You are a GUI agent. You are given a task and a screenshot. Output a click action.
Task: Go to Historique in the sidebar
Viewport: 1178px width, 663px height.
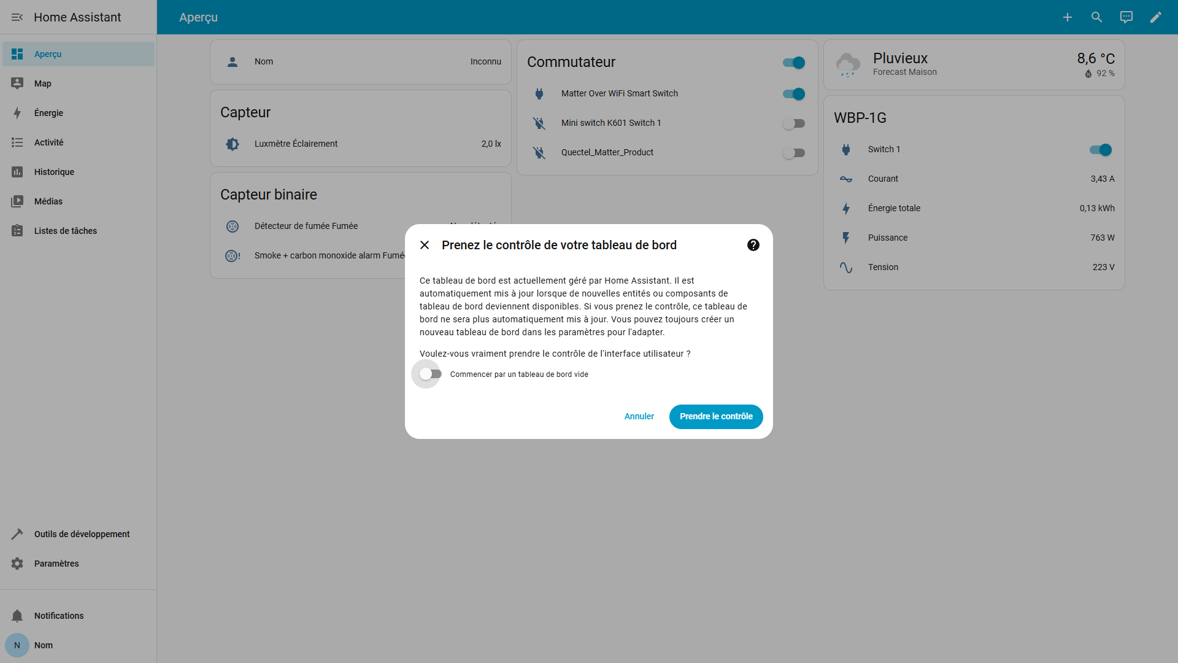pyautogui.click(x=54, y=172)
